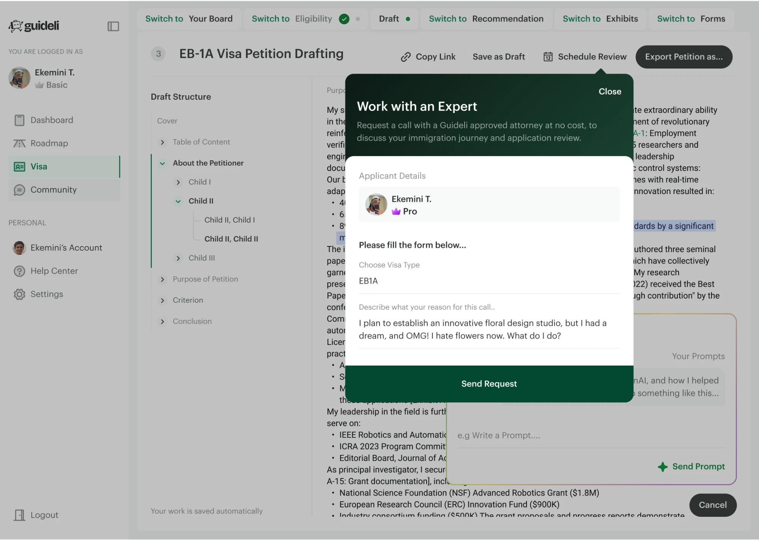Click Logout label
759x540 pixels.
coord(44,515)
